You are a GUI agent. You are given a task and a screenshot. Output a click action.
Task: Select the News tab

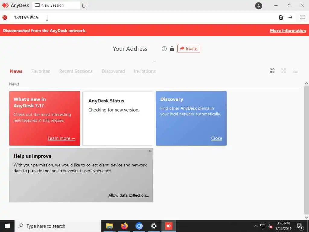(16, 71)
